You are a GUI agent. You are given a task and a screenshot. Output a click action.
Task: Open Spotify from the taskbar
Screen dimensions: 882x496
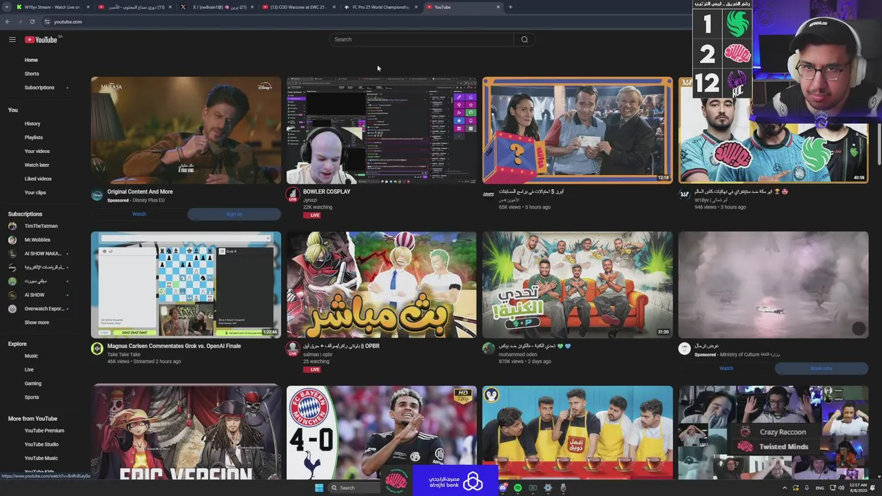click(517, 488)
